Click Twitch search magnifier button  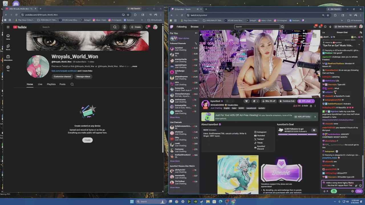(282, 27)
